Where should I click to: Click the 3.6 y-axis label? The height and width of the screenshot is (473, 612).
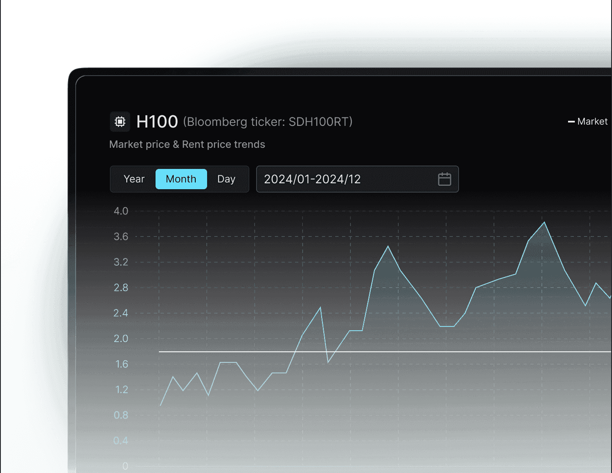tap(121, 236)
